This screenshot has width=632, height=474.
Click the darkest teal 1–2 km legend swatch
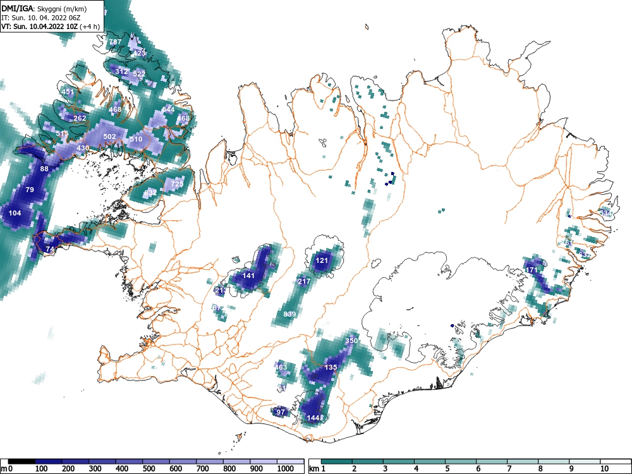[x=337, y=461]
